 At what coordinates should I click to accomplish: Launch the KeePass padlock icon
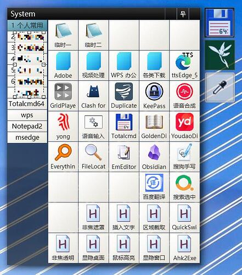[154, 96]
